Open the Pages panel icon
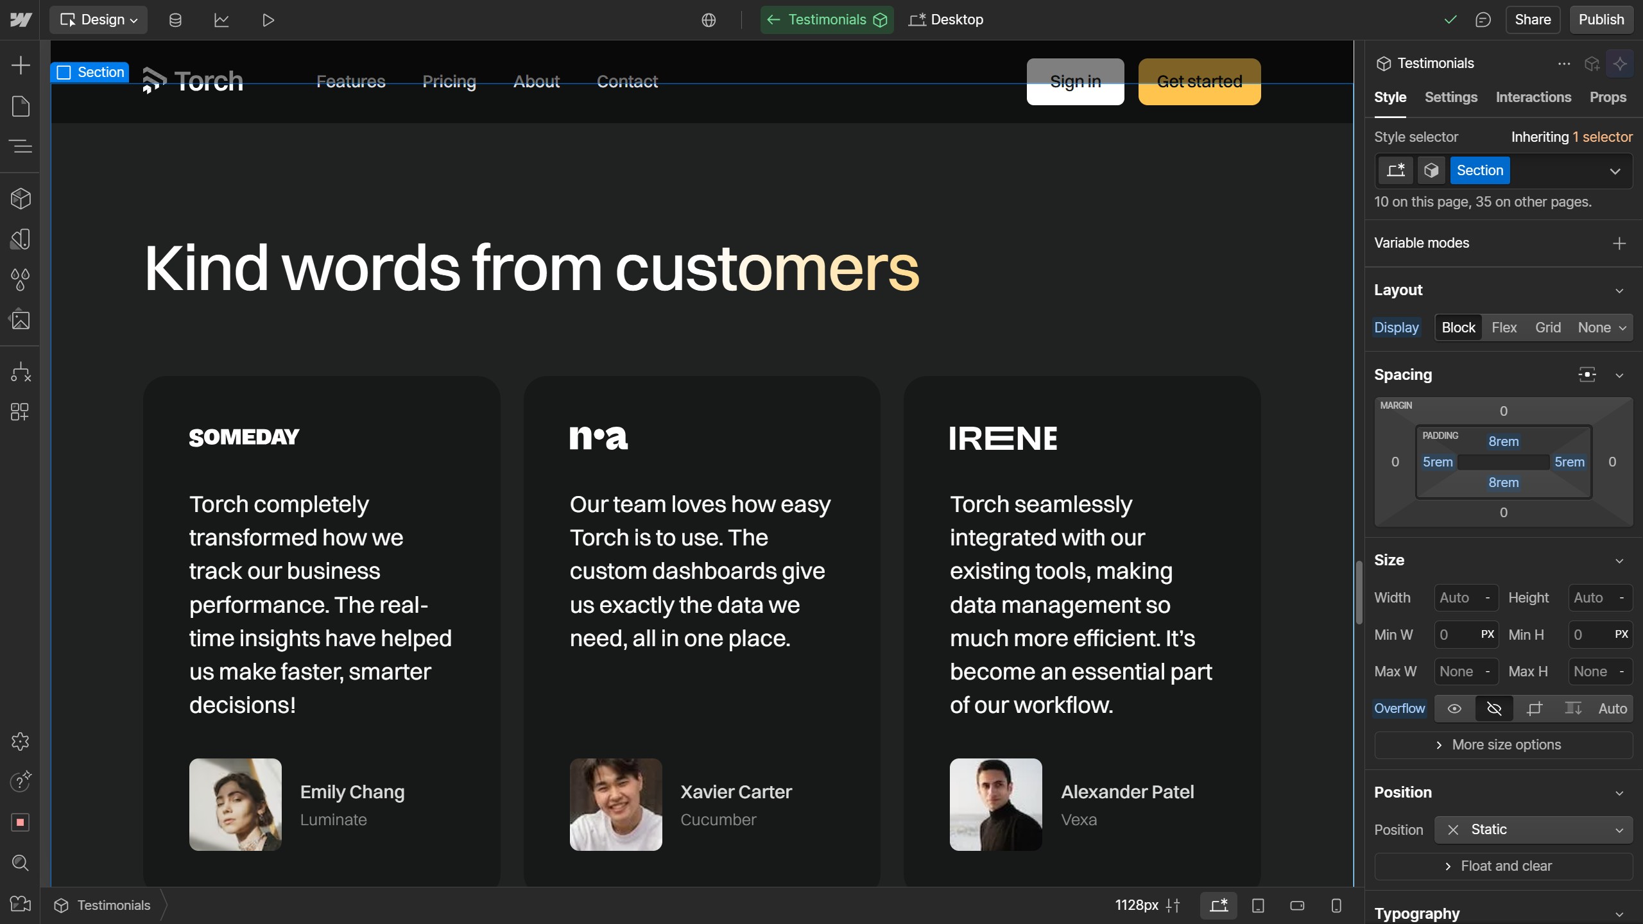Viewport: 1643px width, 924px height. [x=21, y=106]
